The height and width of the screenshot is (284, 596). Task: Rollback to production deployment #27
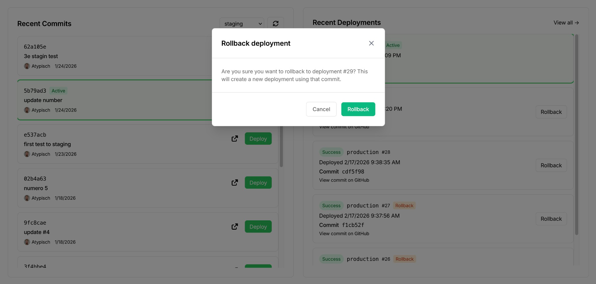[x=551, y=219]
